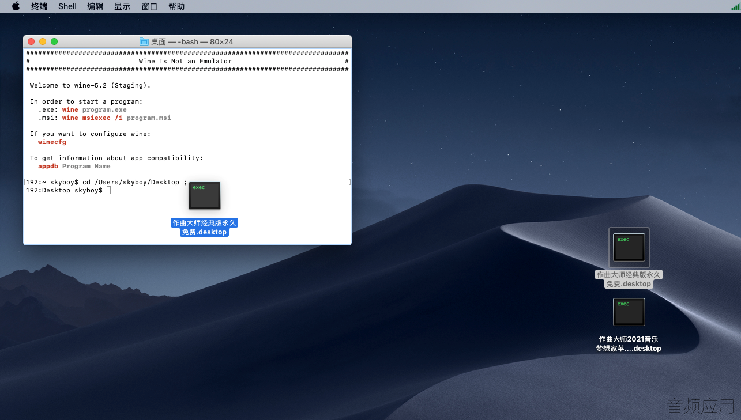Click the folder icon in Terminal title bar
Image resolution: width=741 pixels, height=420 pixels.
tap(144, 41)
